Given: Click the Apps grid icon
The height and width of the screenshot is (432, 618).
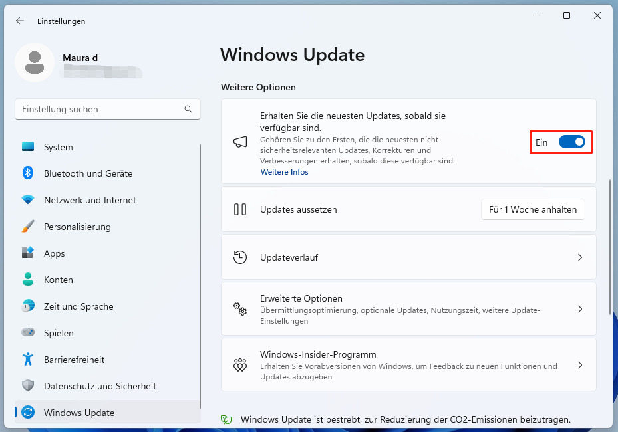Looking at the screenshot, I should coord(28,253).
